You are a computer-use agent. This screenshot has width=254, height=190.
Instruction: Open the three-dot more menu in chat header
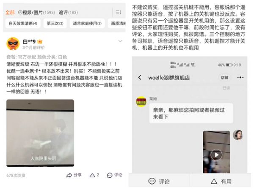tap(240, 78)
